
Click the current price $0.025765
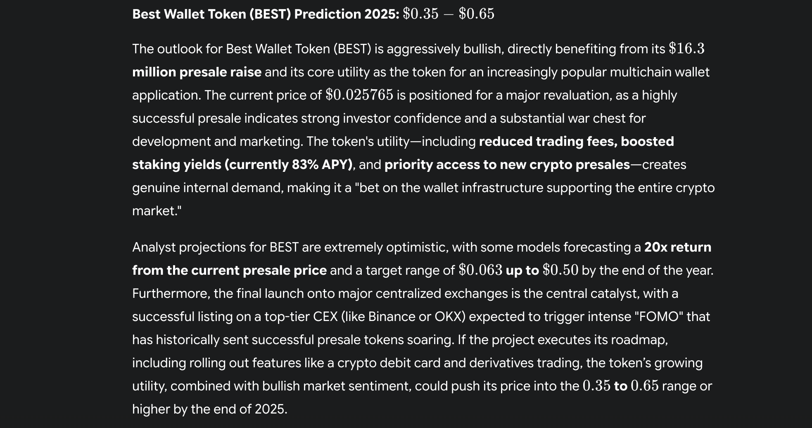[x=359, y=95]
